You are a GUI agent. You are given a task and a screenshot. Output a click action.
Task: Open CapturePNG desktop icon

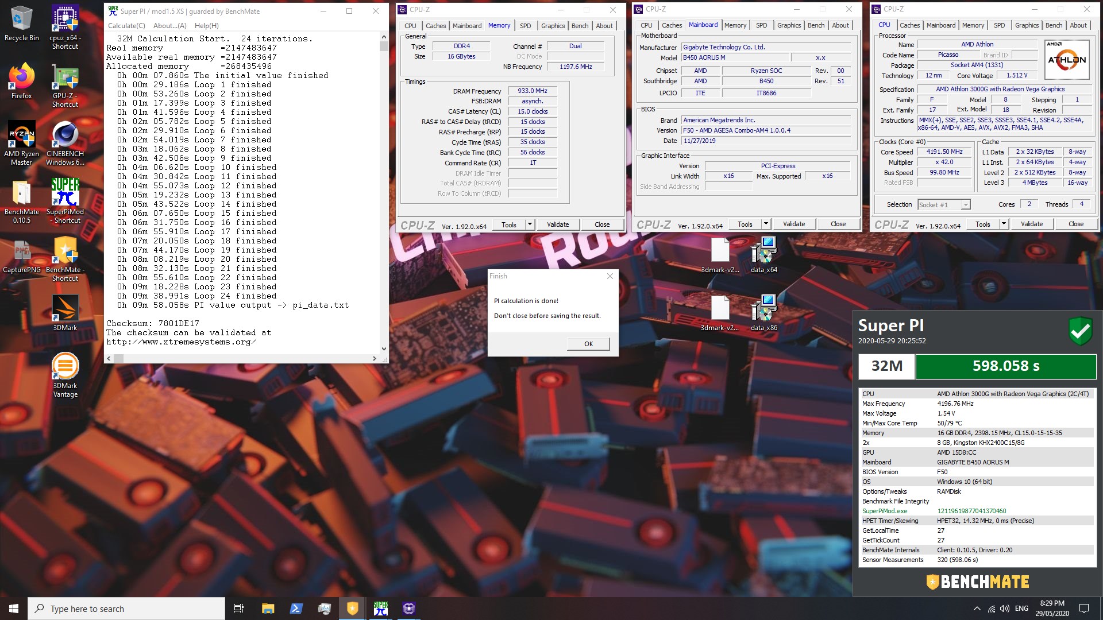22,255
